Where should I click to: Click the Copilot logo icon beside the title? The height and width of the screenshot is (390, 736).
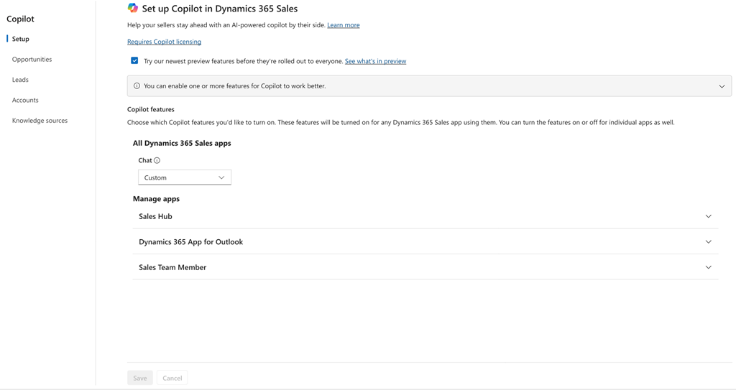coord(133,8)
